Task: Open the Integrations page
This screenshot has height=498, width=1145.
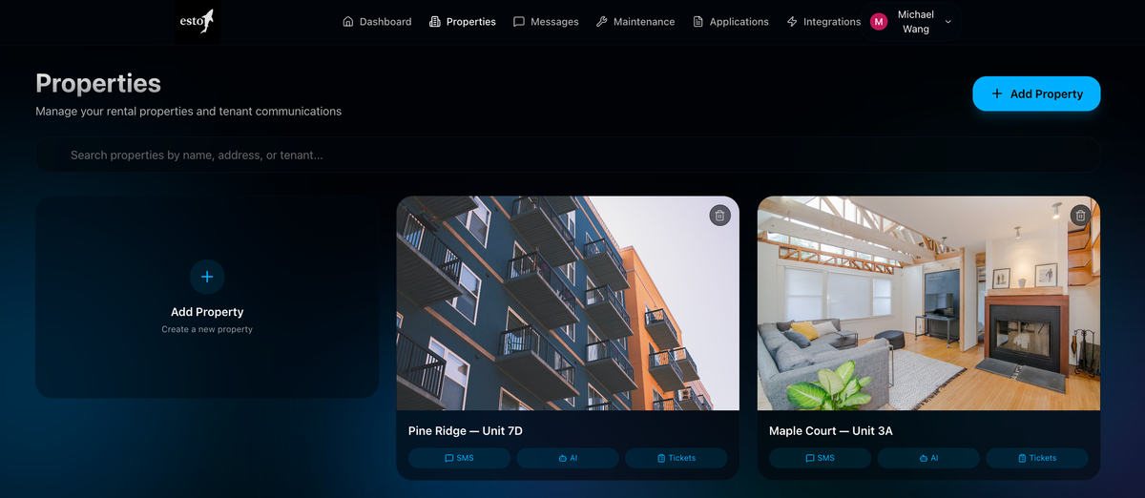Action: pyautogui.click(x=823, y=21)
